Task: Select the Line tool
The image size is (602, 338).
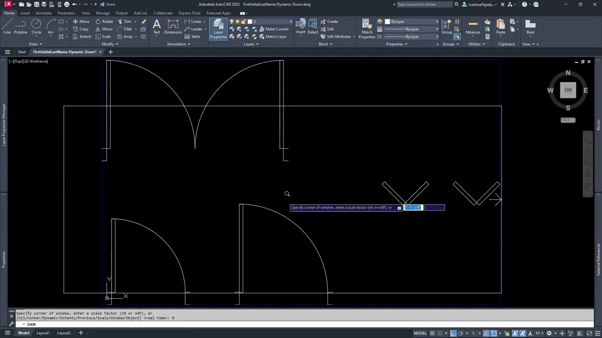Action: (x=7, y=26)
